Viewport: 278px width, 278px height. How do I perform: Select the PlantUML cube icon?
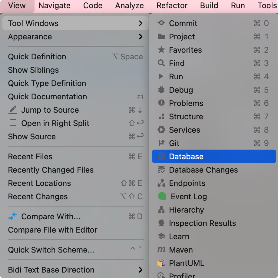161,263
